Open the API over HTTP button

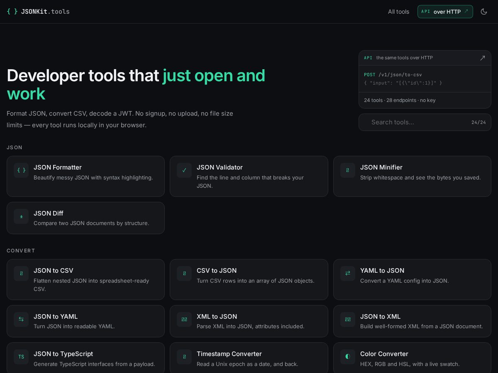[x=445, y=12]
